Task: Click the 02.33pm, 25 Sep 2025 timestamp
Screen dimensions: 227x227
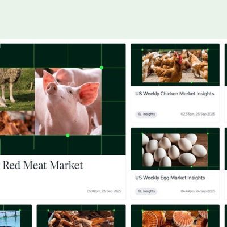Action: [x=198, y=114]
